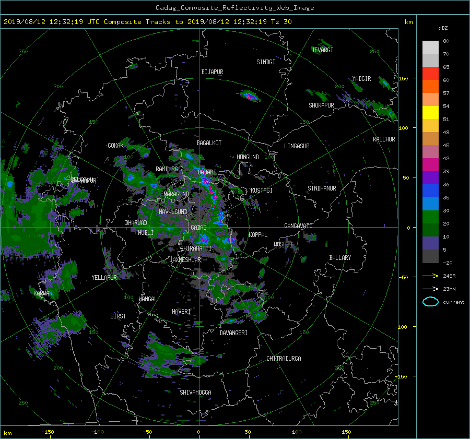Click the BAGALKOT city label
The image size is (470, 439).
[209, 143]
